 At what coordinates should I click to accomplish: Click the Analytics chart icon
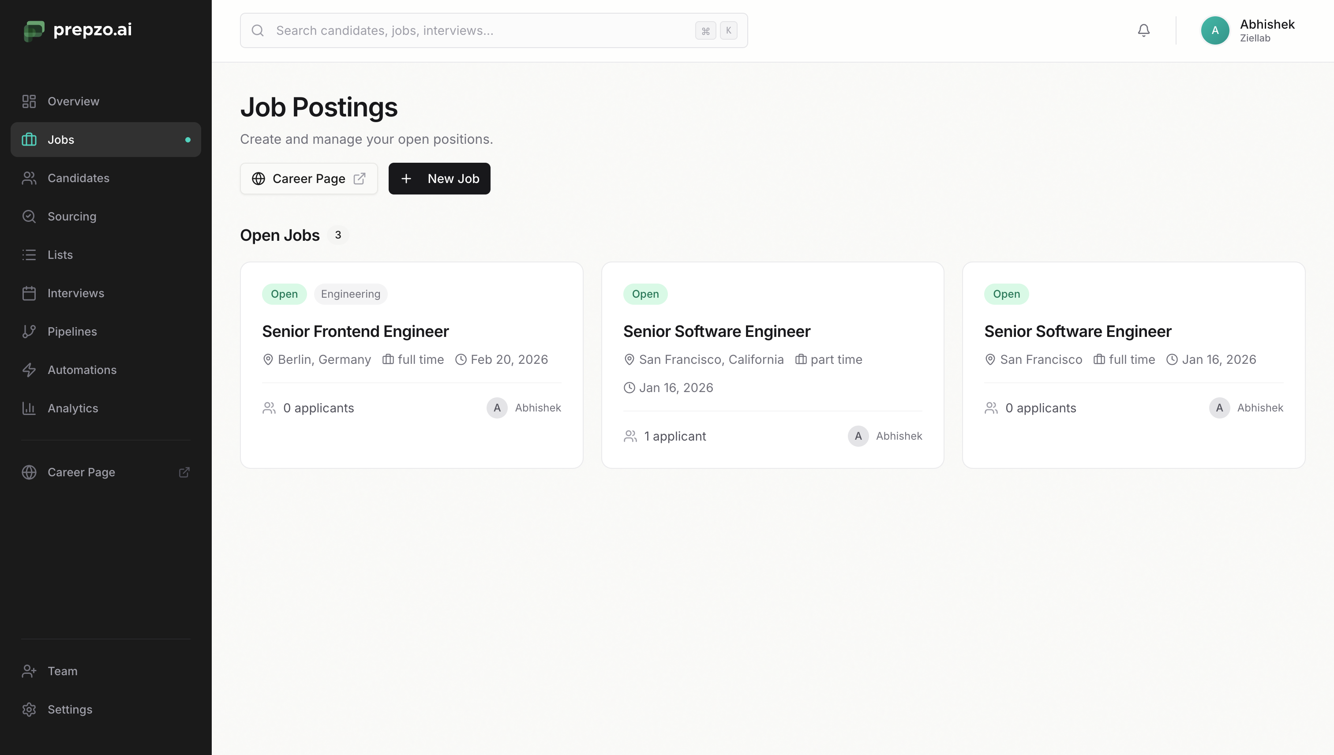(x=29, y=408)
